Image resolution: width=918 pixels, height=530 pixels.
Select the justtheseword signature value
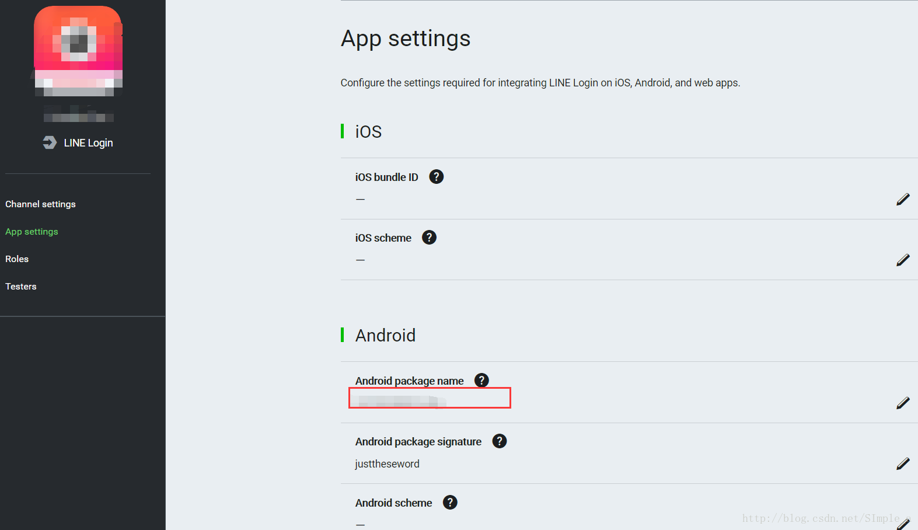(x=388, y=464)
